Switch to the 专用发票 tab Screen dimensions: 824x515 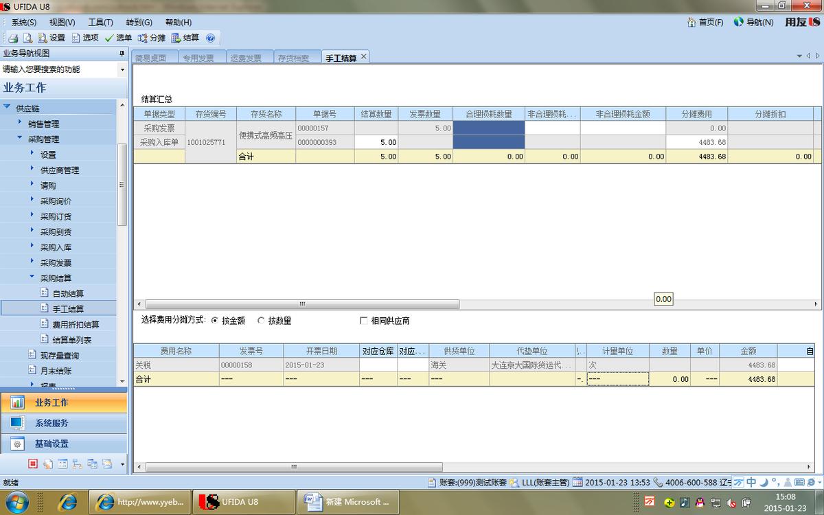pyautogui.click(x=198, y=58)
